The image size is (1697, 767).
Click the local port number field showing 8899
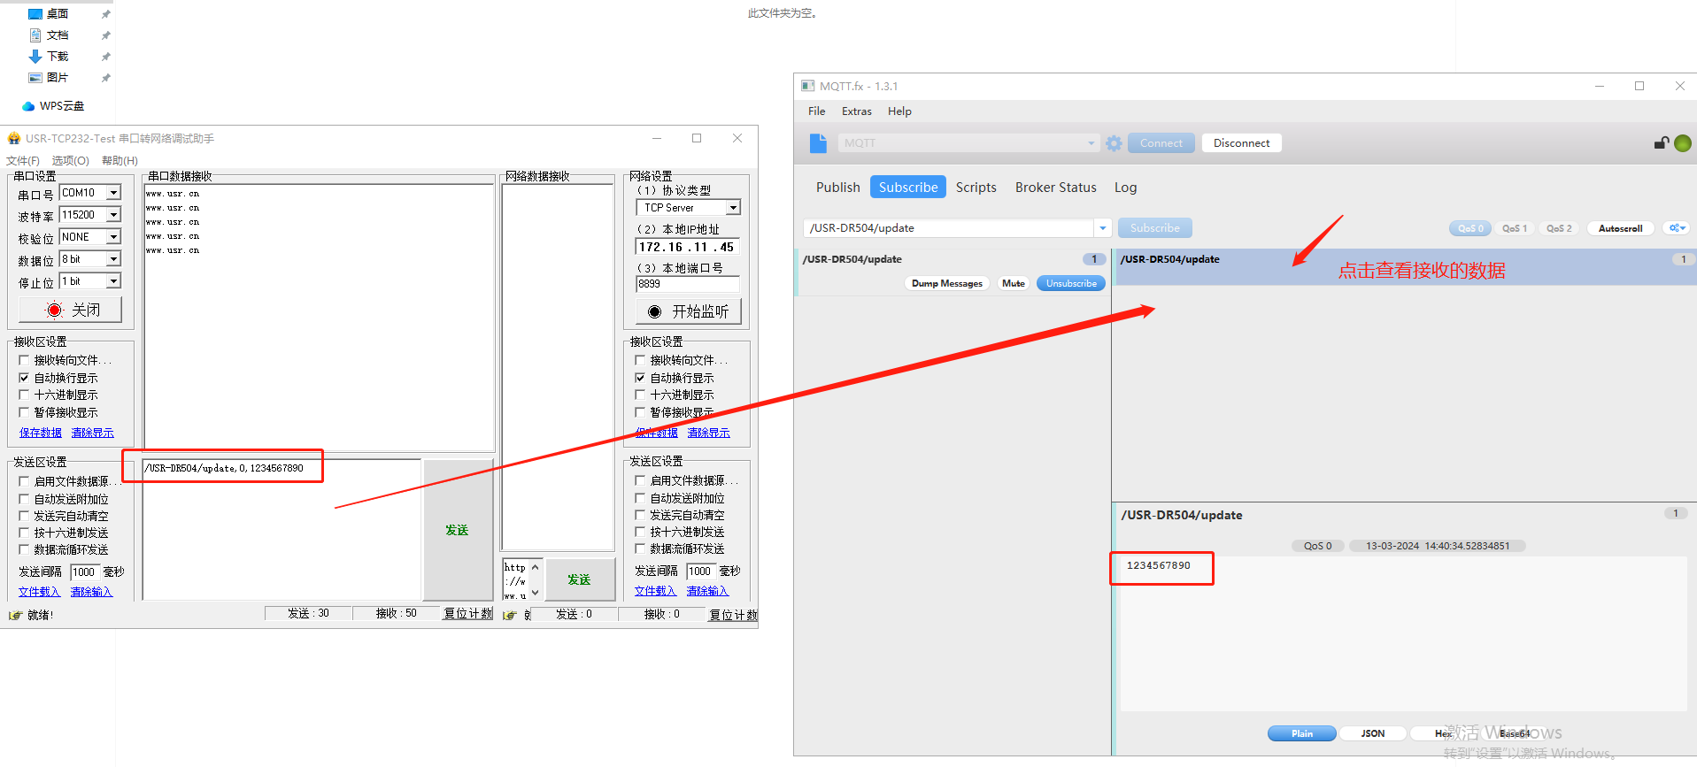687,284
